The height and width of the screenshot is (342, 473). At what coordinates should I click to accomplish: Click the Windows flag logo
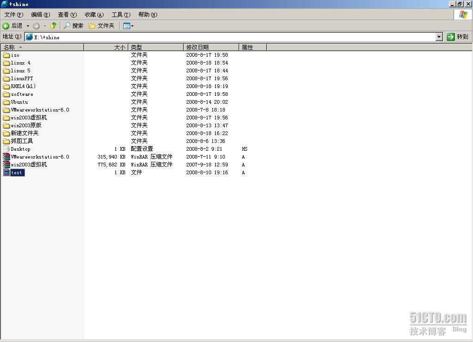pyautogui.click(x=463, y=14)
